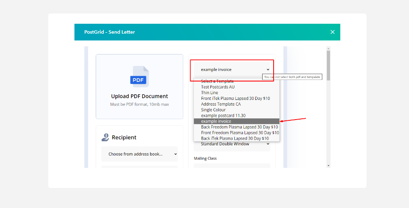Viewport: 409px width, 208px height.
Task: Close the PostGrid Send Letter dialog
Action: click(x=332, y=32)
